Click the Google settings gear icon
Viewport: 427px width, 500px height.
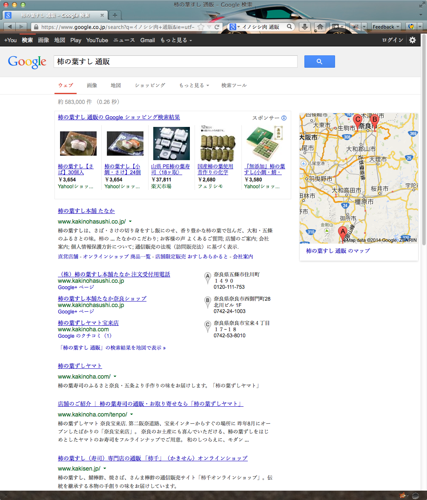pyautogui.click(x=413, y=40)
